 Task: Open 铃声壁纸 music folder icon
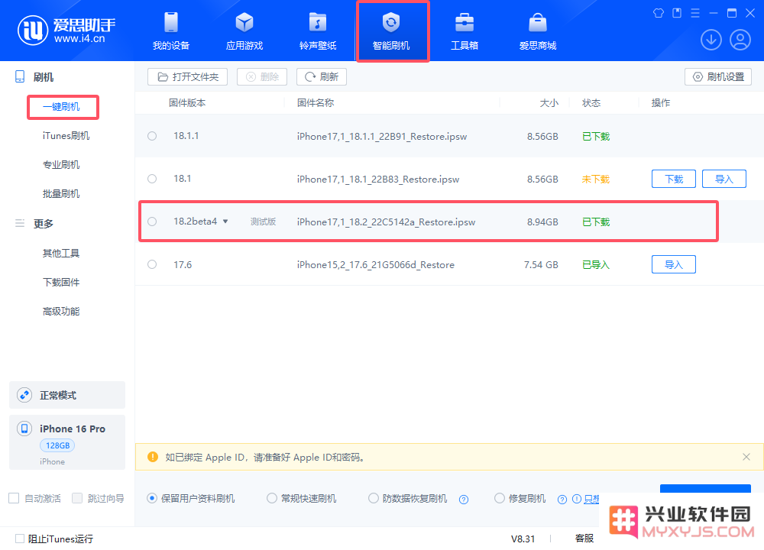click(318, 22)
